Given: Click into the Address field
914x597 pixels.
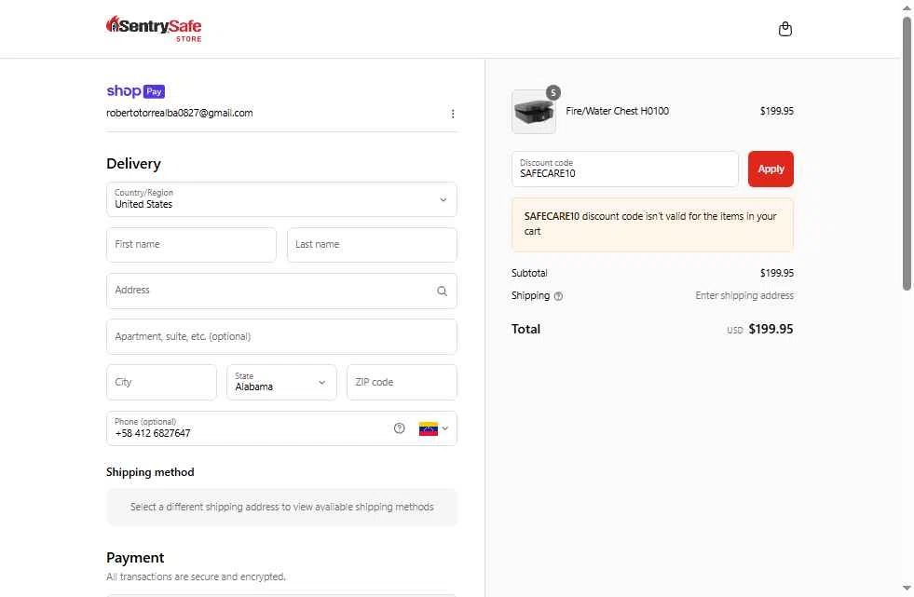Looking at the screenshot, I should pos(281,291).
